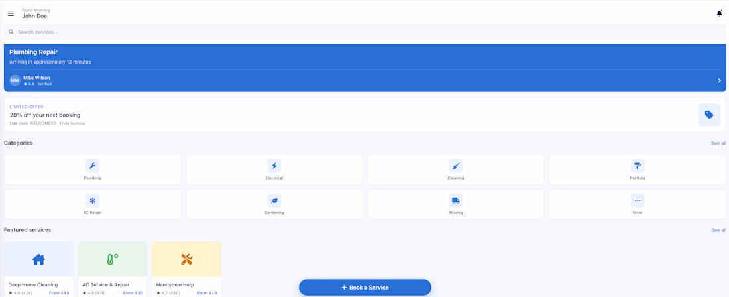Click the Book a Service button

[x=365, y=287]
